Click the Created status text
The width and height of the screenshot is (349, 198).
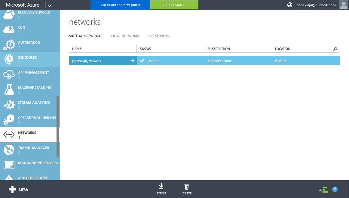pyautogui.click(x=152, y=61)
